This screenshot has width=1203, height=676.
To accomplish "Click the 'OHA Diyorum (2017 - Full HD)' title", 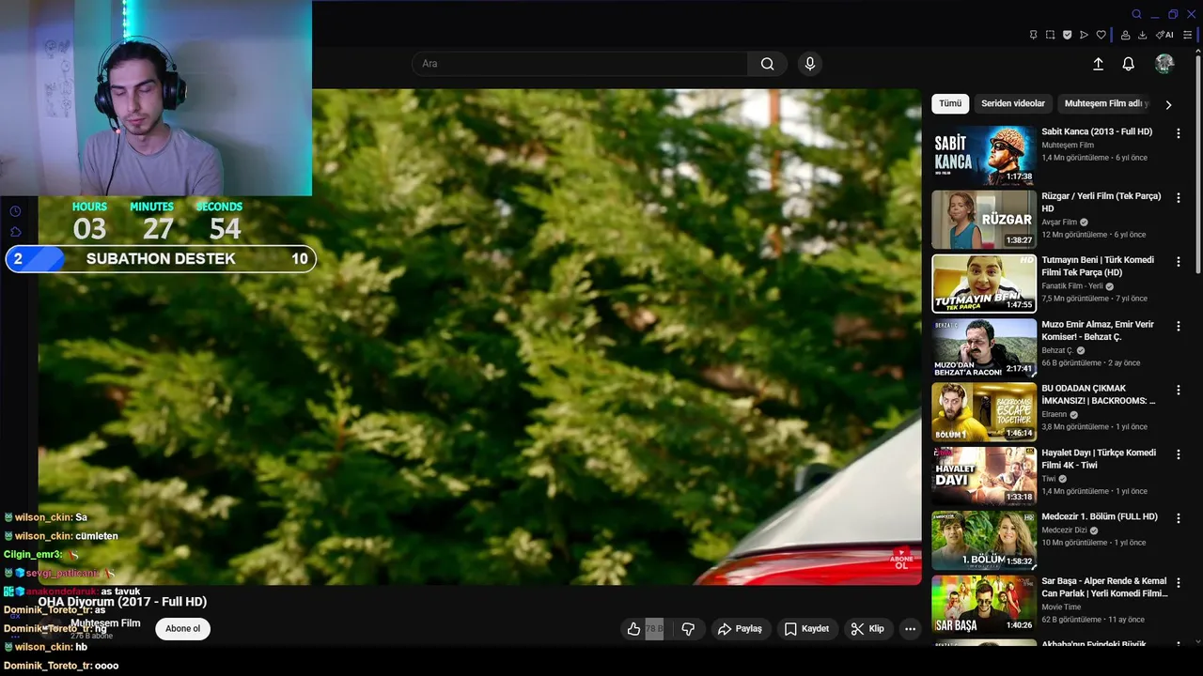I will pyautogui.click(x=122, y=602).
